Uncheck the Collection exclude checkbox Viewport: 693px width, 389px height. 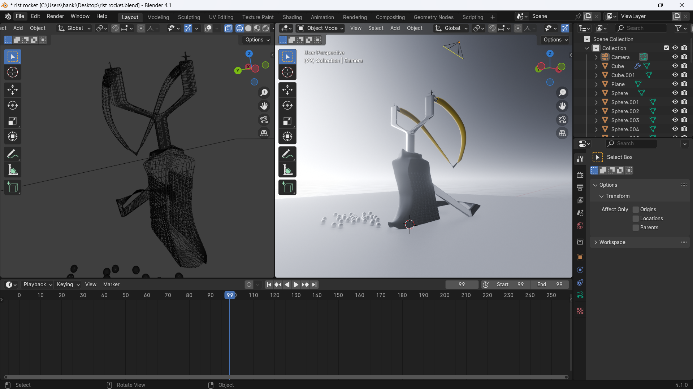tap(666, 48)
